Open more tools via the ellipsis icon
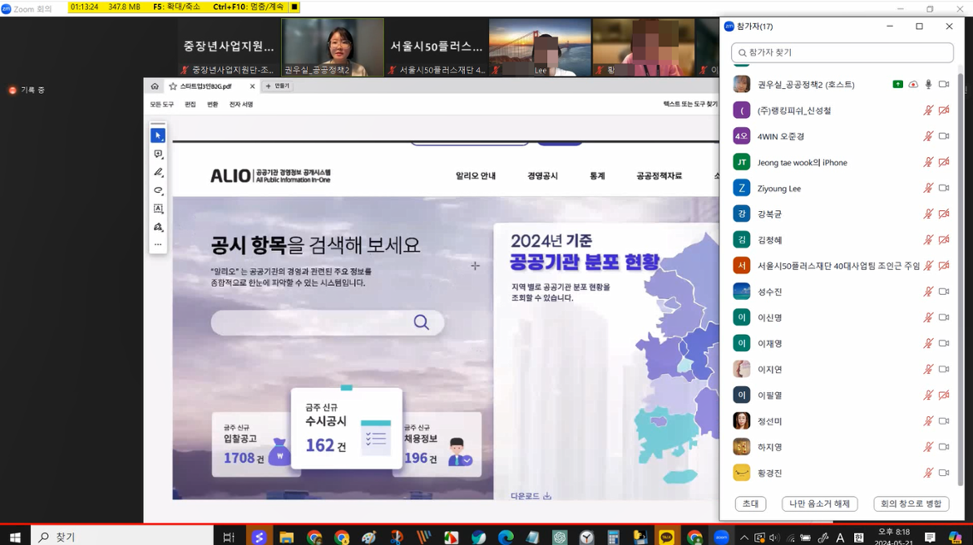The width and height of the screenshot is (973, 545). [158, 243]
